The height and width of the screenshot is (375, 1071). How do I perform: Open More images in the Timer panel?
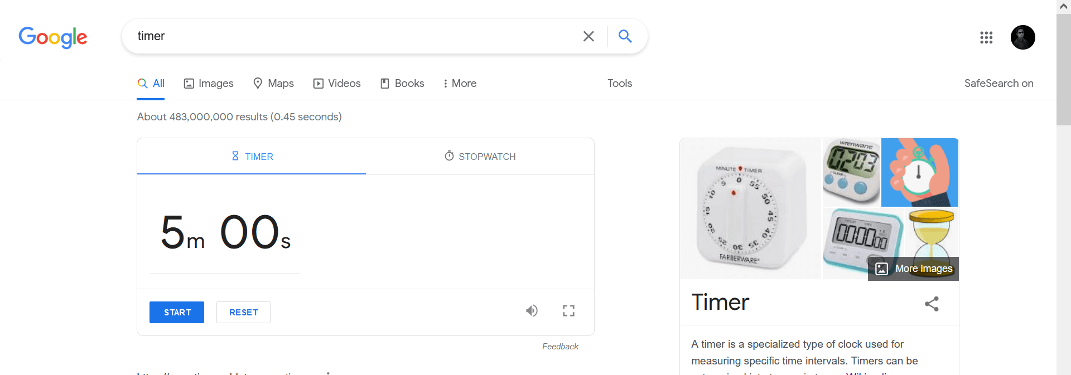pos(914,269)
